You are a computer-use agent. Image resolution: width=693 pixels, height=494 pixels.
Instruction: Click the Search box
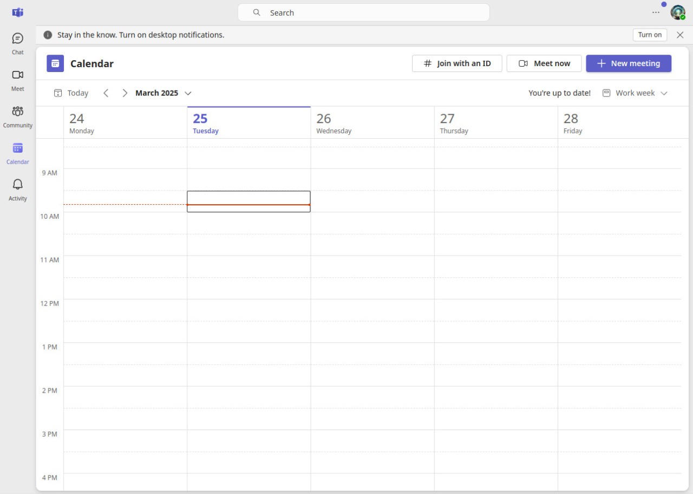tap(364, 12)
